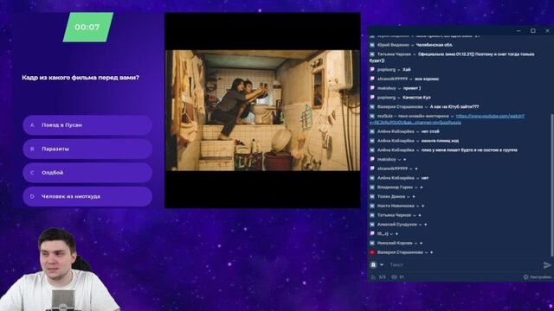Viewport: 554px width, 311px height.
Task: Select username "Настя Новичкова" in chat
Action: (x=396, y=206)
